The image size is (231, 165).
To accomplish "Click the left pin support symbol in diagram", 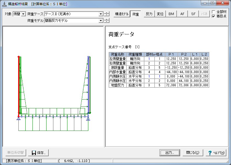I will point(18,118).
